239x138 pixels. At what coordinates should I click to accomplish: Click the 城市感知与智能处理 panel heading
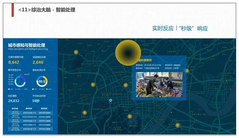coord(27,45)
